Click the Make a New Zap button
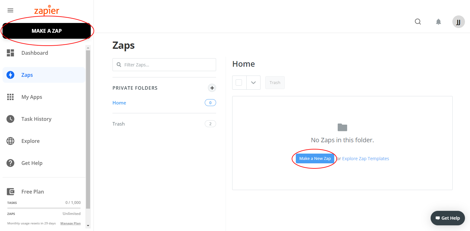470x231 pixels. pyautogui.click(x=315, y=158)
